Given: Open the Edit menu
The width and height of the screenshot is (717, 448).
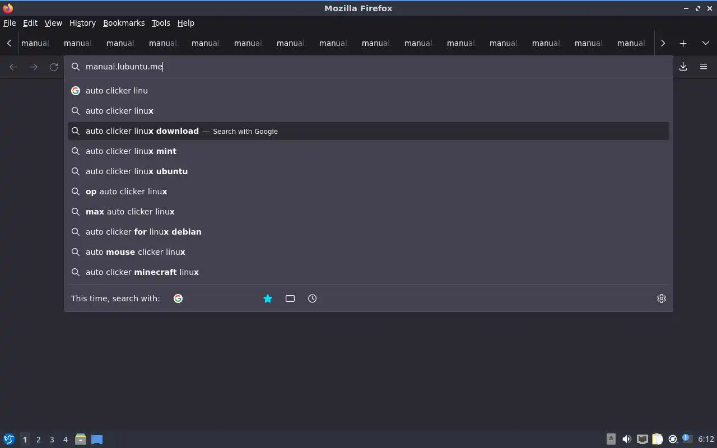Looking at the screenshot, I should point(30,23).
